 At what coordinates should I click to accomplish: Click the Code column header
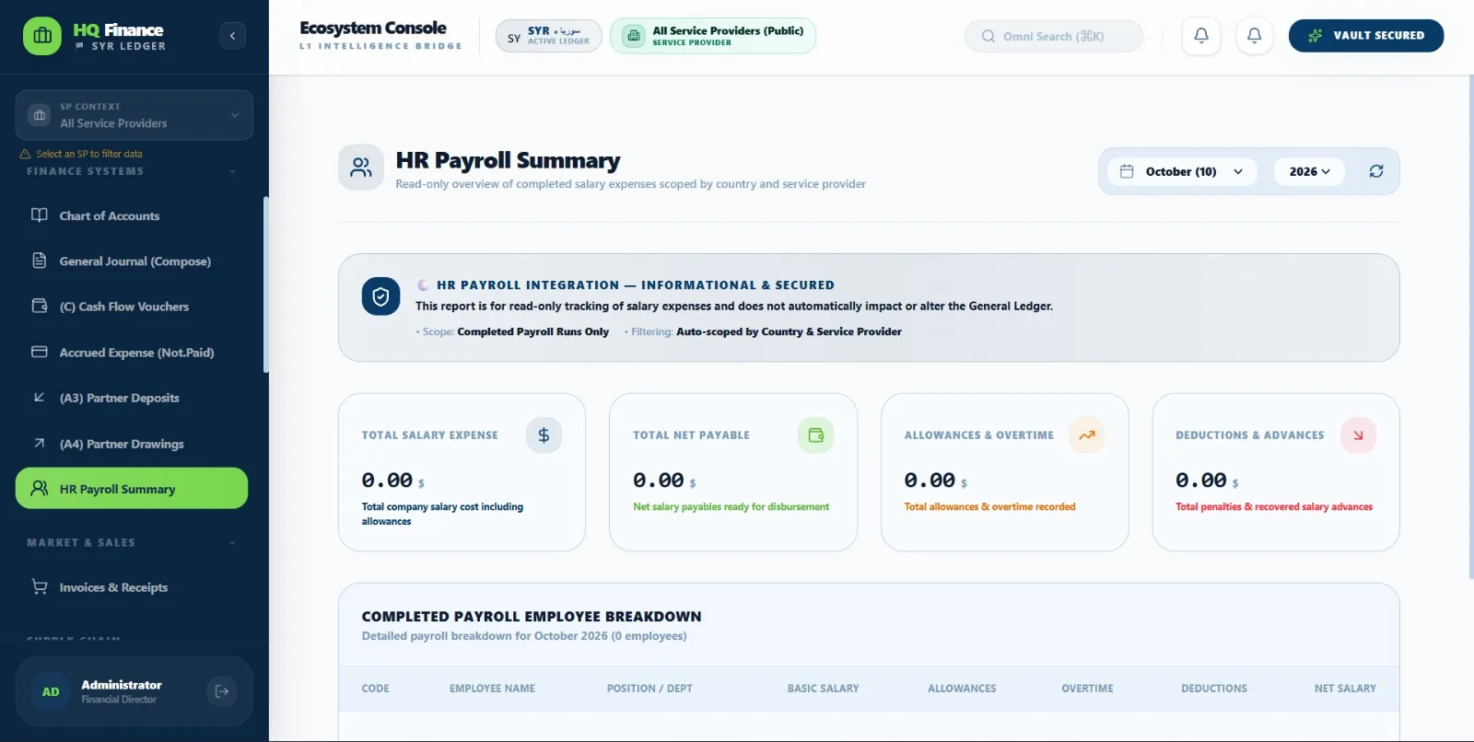pyautogui.click(x=375, y=689)
